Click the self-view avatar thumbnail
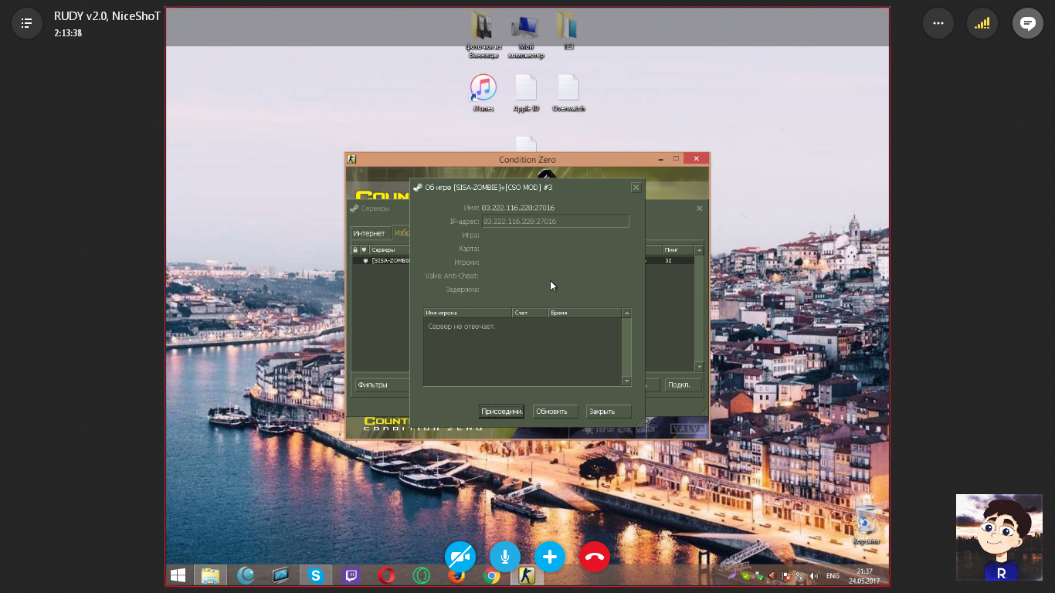1055x593 pixels. [x=999, y=537]
